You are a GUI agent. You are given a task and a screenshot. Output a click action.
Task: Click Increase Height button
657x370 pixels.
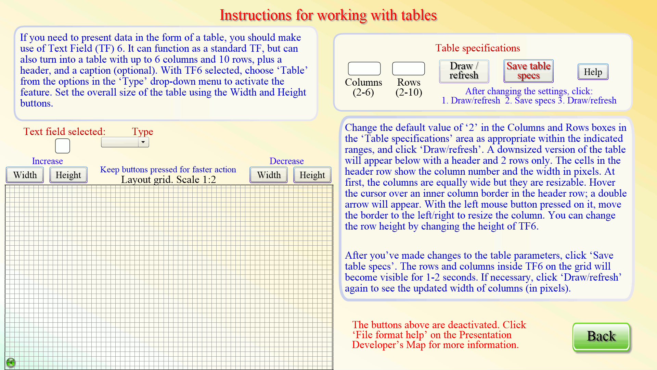tap(68, 175)
